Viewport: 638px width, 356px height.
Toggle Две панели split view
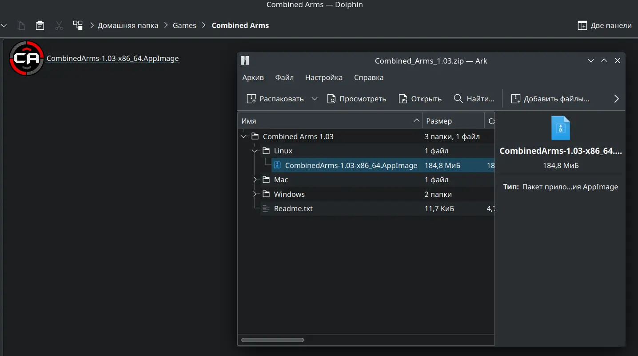coord(604,25)
